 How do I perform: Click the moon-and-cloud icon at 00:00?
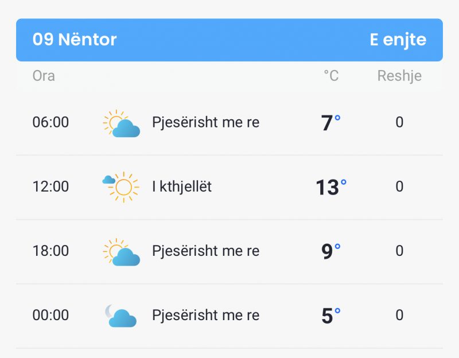tap(121, 316)
